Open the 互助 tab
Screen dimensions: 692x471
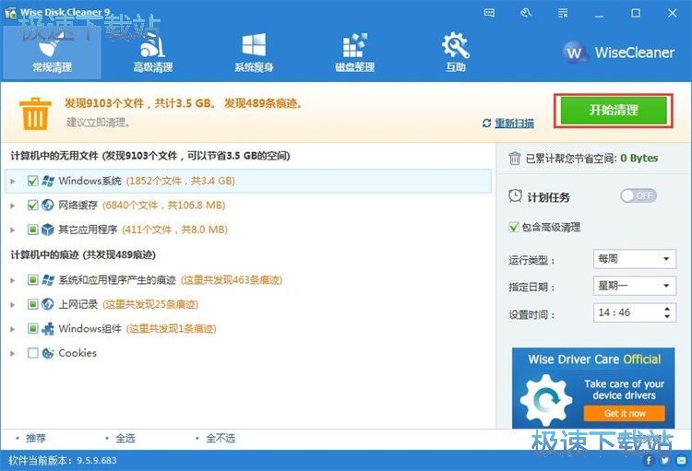coord(456,53)
